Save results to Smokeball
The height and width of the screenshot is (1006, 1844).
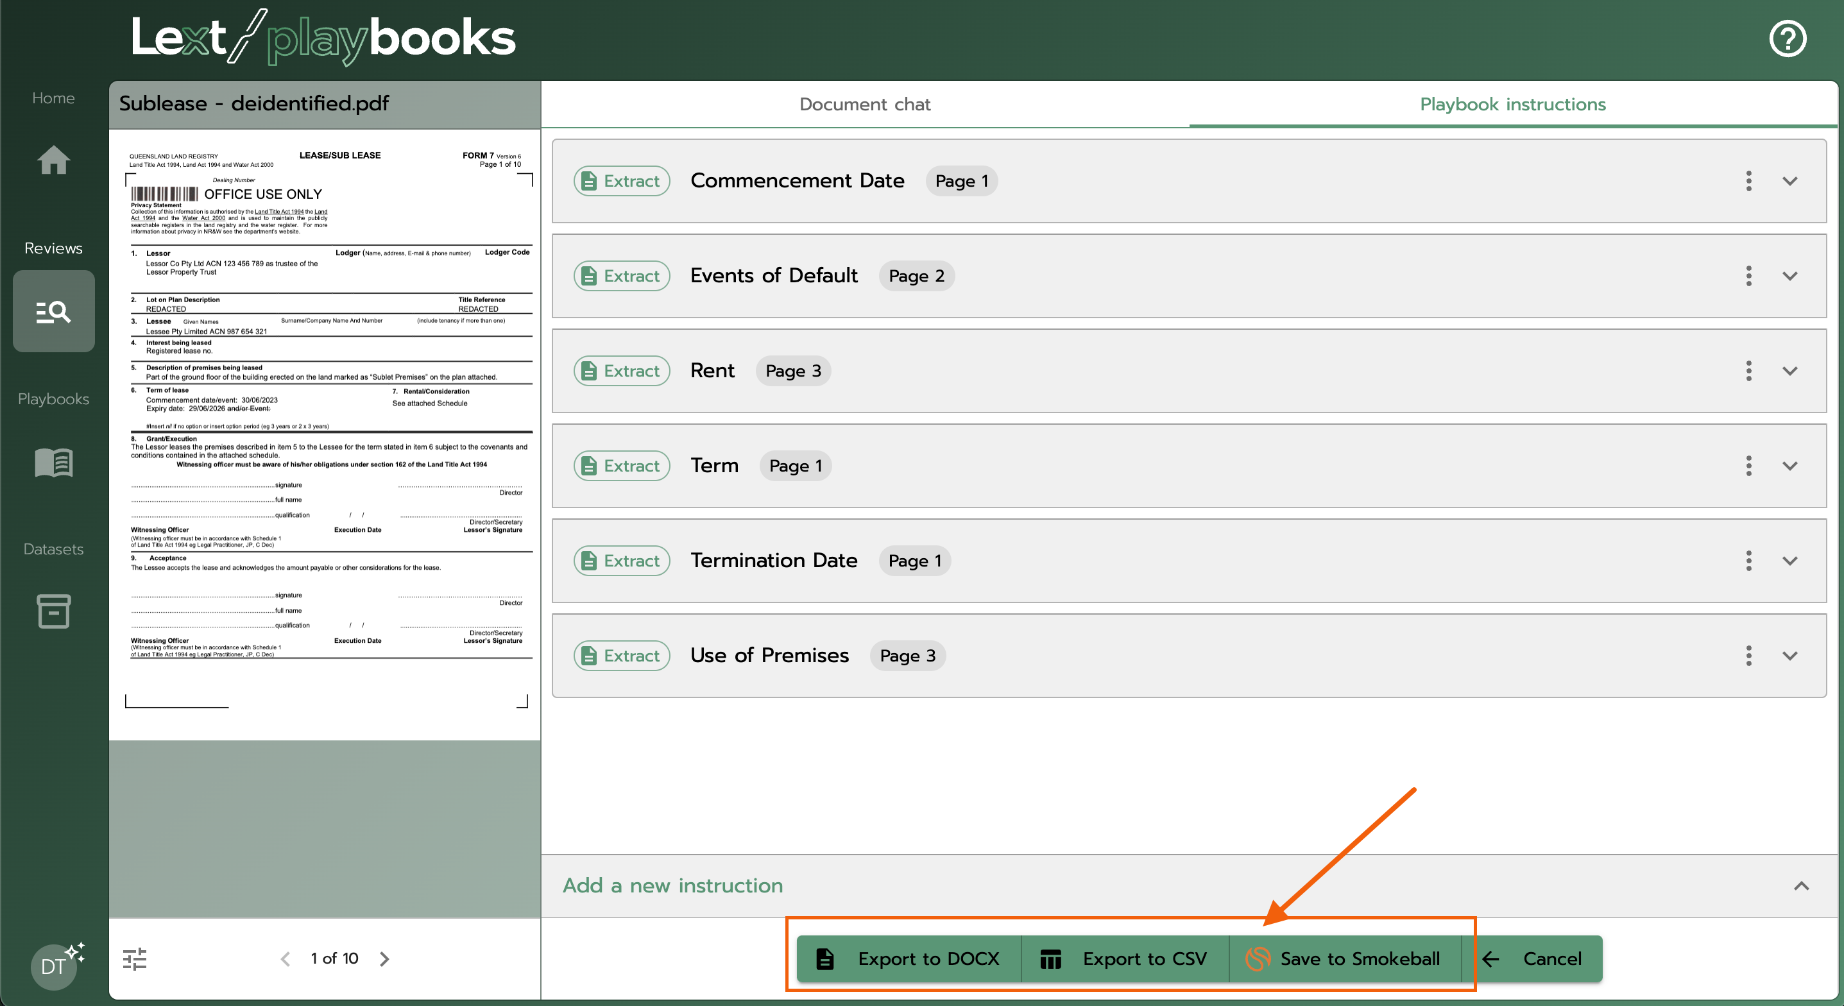tap(1344, 959)
